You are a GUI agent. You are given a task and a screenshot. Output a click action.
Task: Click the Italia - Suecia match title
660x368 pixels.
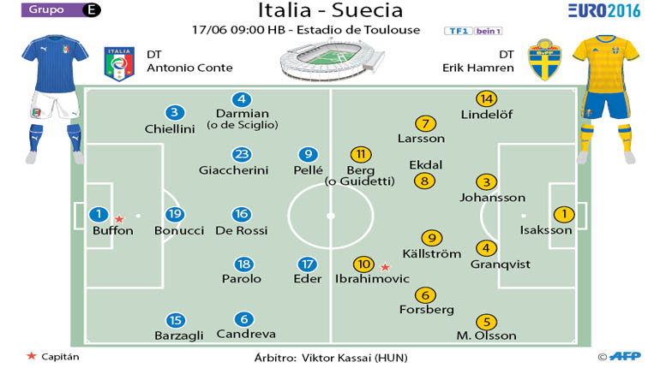coord(330,10)
